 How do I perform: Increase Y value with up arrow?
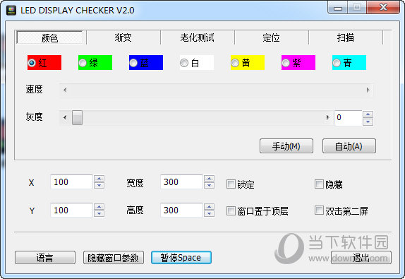point(99,206)
